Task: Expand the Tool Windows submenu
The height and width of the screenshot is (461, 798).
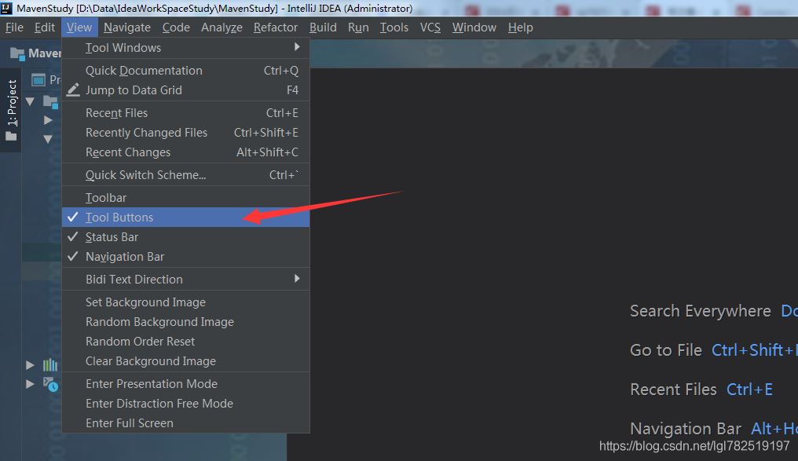Action: click(x=186, y=48)
